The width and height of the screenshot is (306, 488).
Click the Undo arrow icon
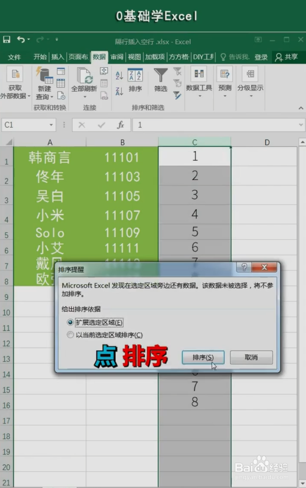tap(21, 39)
